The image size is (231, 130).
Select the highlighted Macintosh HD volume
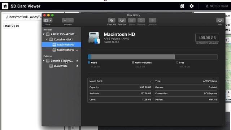(61, 44)
